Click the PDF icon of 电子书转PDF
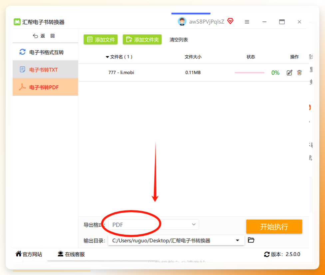This screenshot has width=325, height=275. point(22,87)
